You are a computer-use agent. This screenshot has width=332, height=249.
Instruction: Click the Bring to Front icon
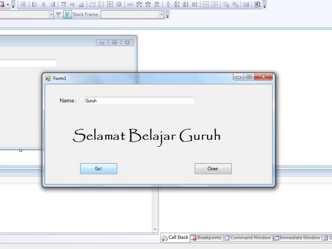(x=226, y=4)
